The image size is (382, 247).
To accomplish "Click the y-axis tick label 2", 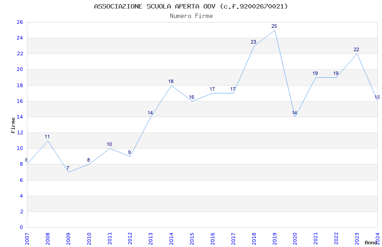I will pyautogui.click(x=21, y=212).
